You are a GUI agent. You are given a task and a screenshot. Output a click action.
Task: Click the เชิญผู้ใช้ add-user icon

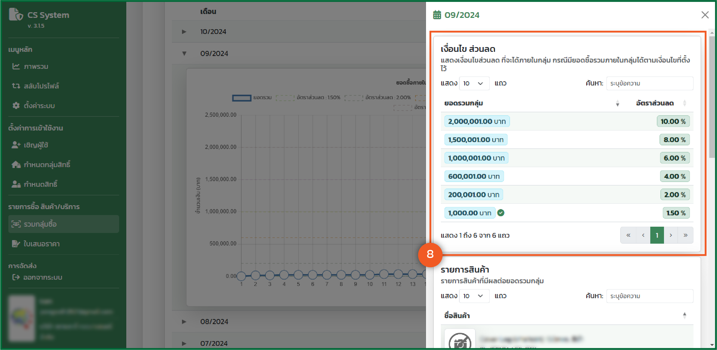click(x=16, y=145)
